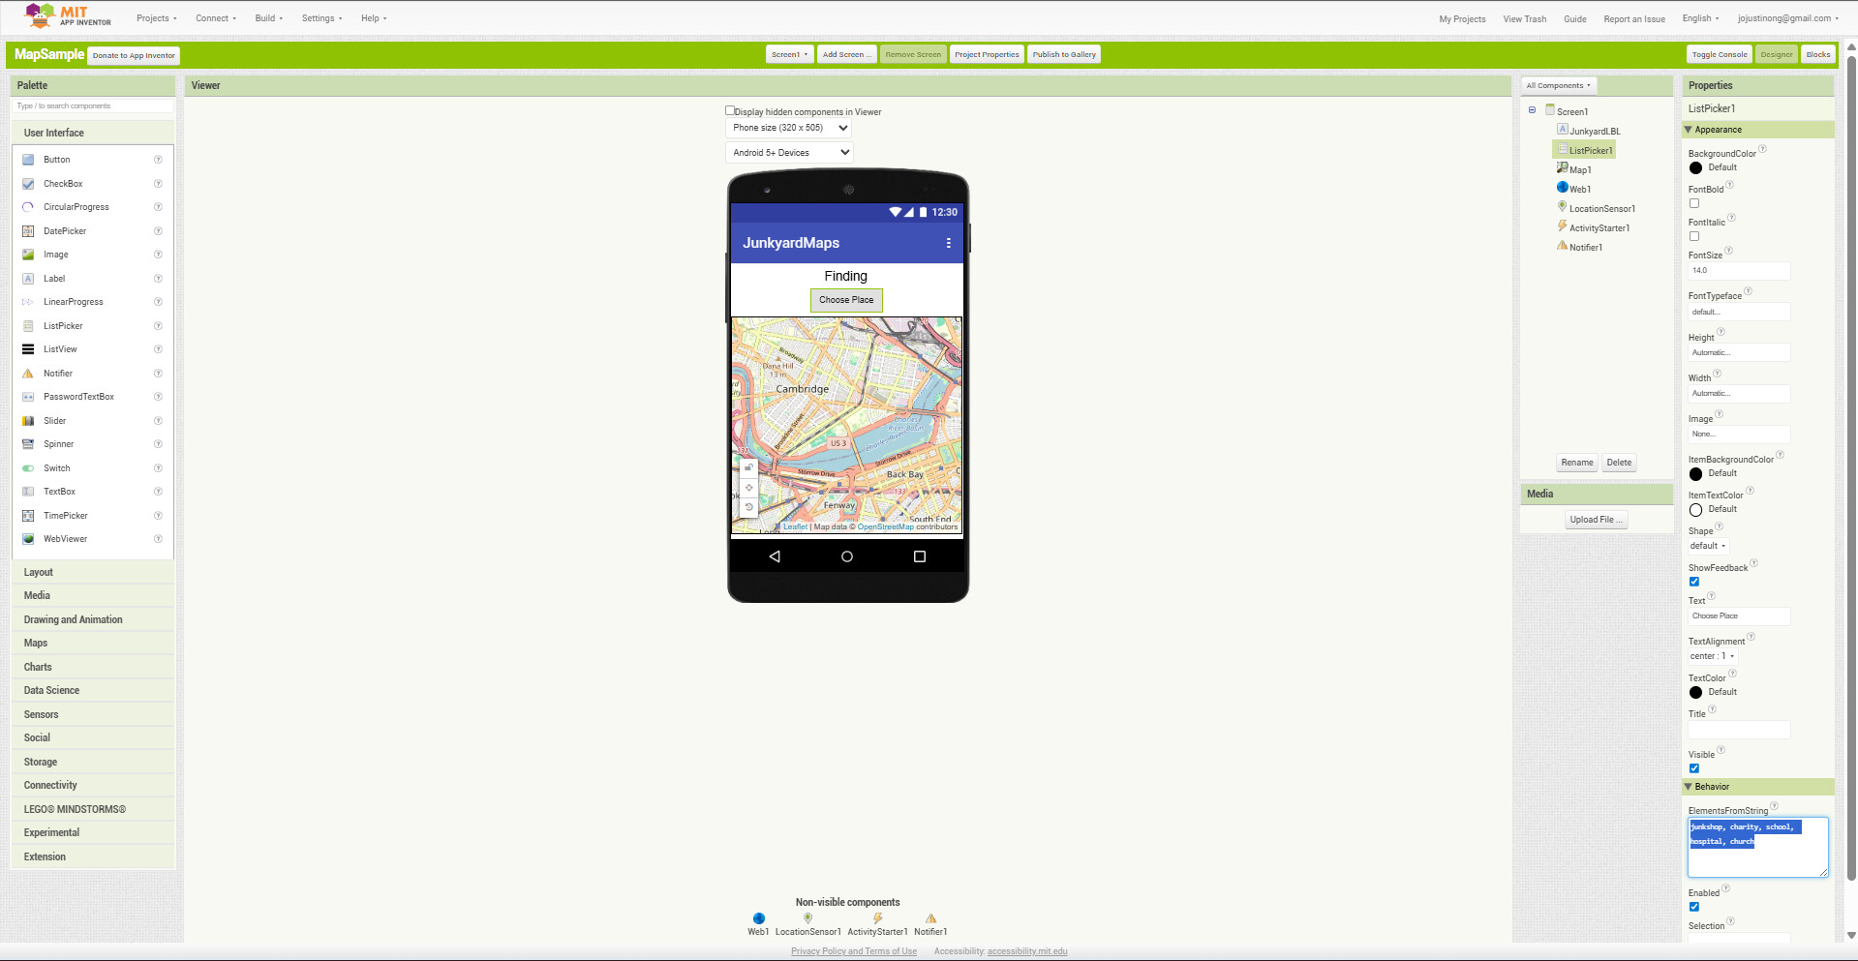Click the LinearProgress palette icon

[28, 302]
